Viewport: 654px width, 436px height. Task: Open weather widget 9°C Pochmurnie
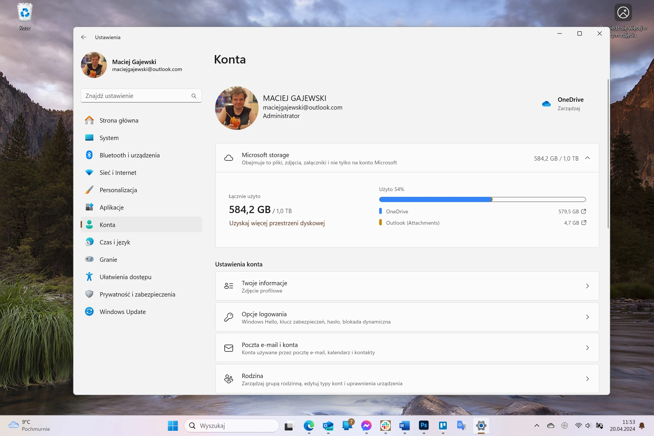click(29, 426)
